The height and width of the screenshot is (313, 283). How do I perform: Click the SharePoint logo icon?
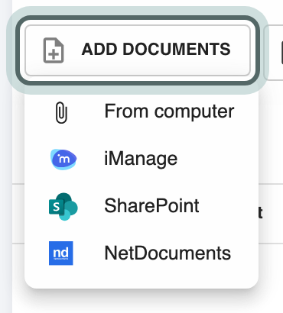(63, 206)
